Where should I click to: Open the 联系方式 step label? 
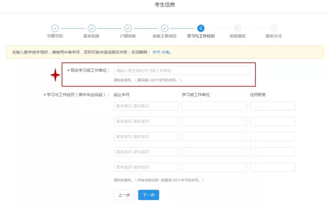click(273, 36)
